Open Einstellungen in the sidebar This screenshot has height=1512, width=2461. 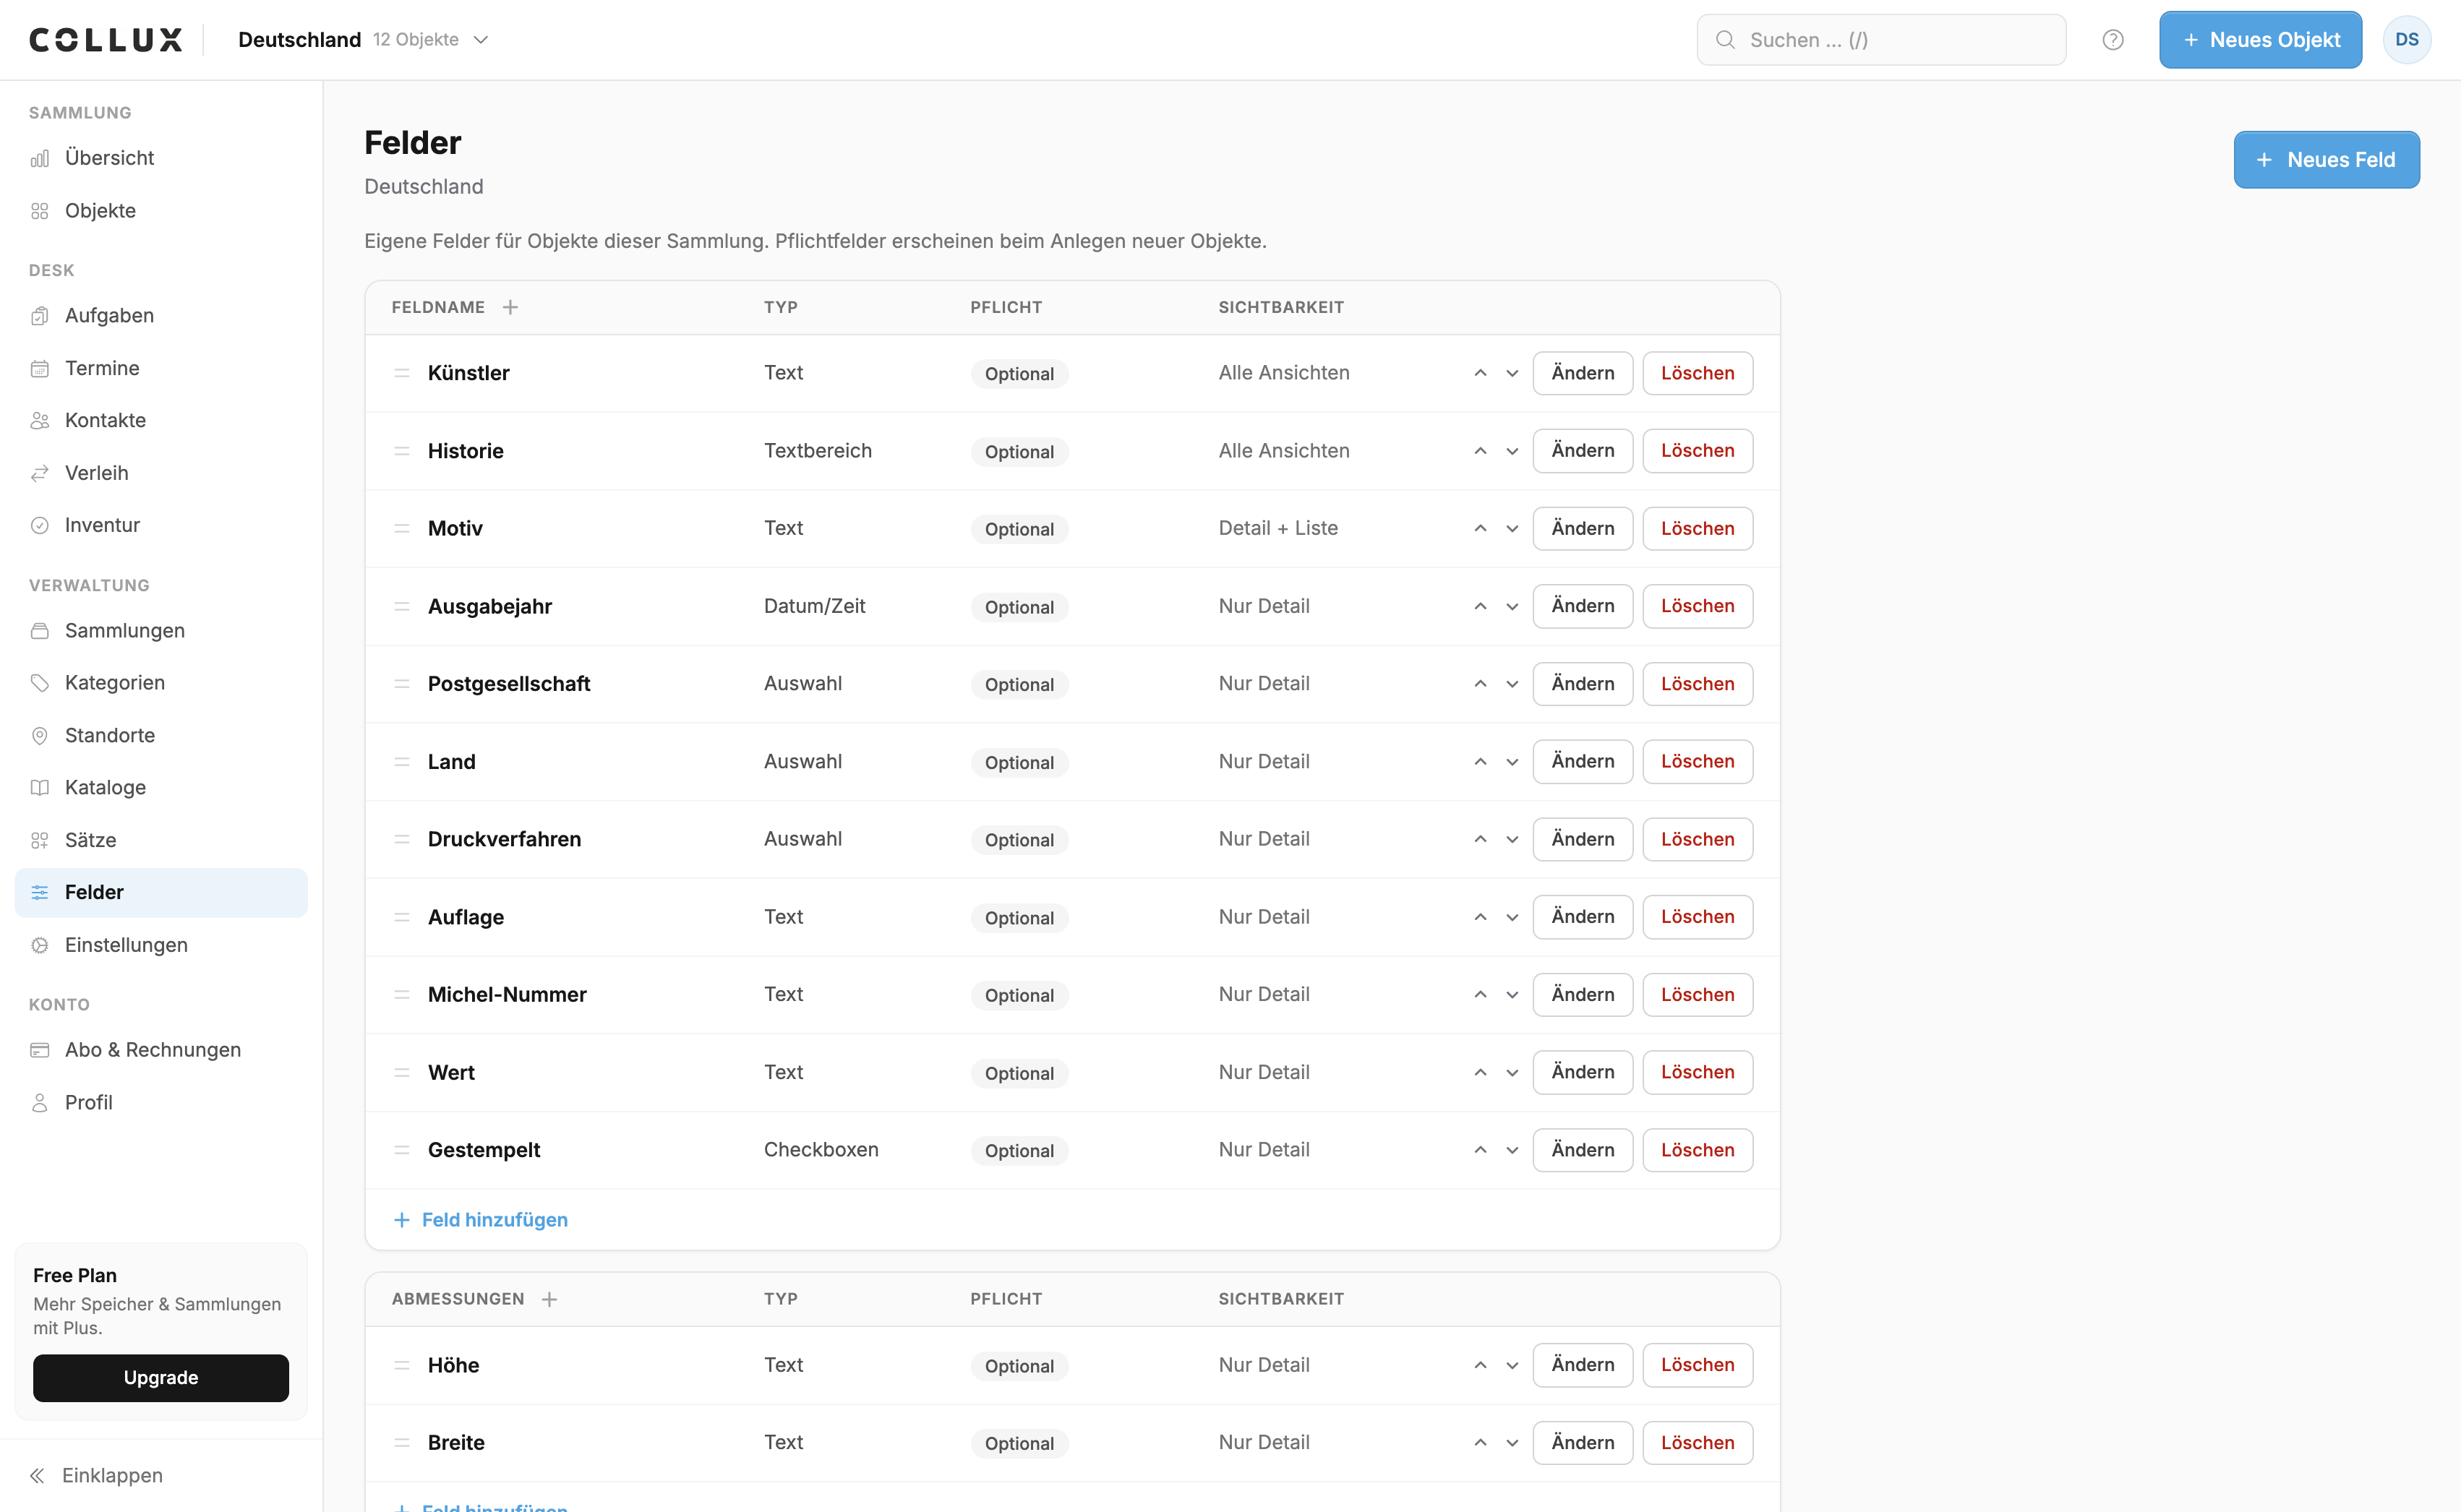pos(161,945)
